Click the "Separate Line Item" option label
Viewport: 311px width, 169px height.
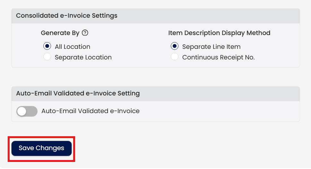point(211,47)
